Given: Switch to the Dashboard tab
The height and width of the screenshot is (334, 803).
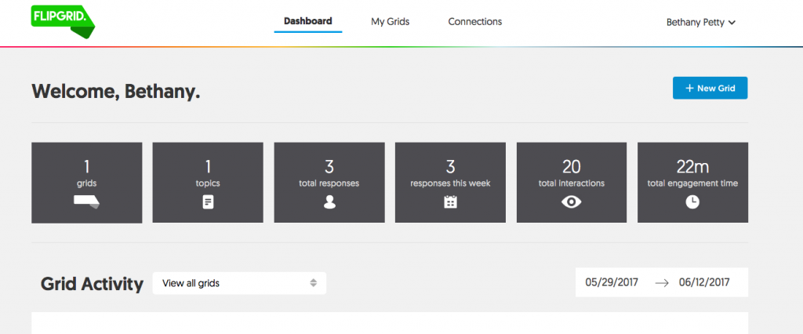Looking at the screenshot, I should coord(307,21).
